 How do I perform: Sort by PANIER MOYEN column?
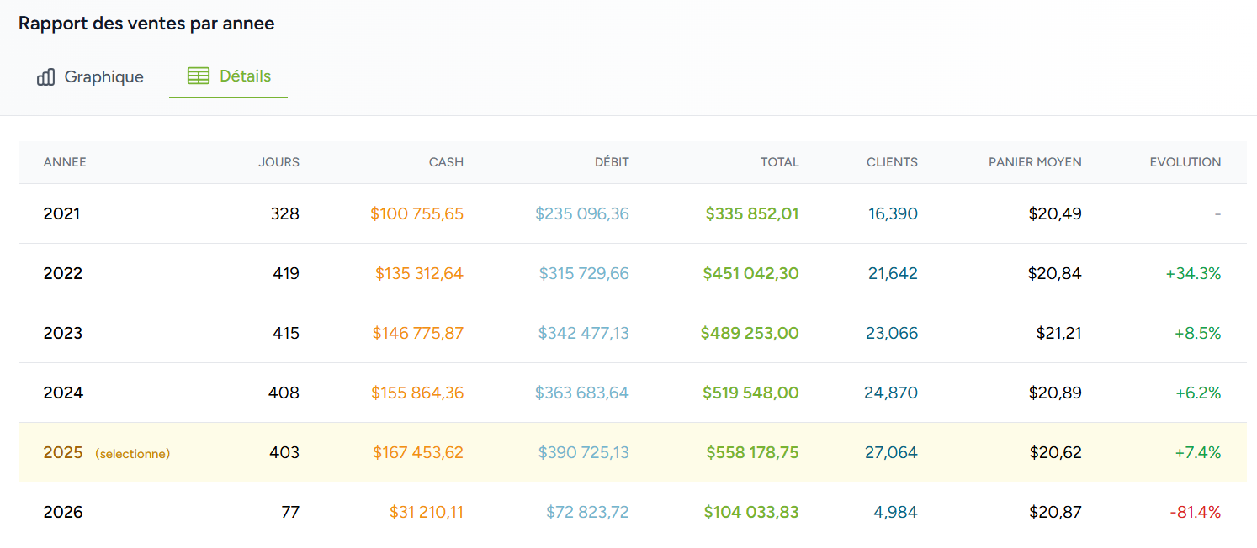coord(1036,162)
